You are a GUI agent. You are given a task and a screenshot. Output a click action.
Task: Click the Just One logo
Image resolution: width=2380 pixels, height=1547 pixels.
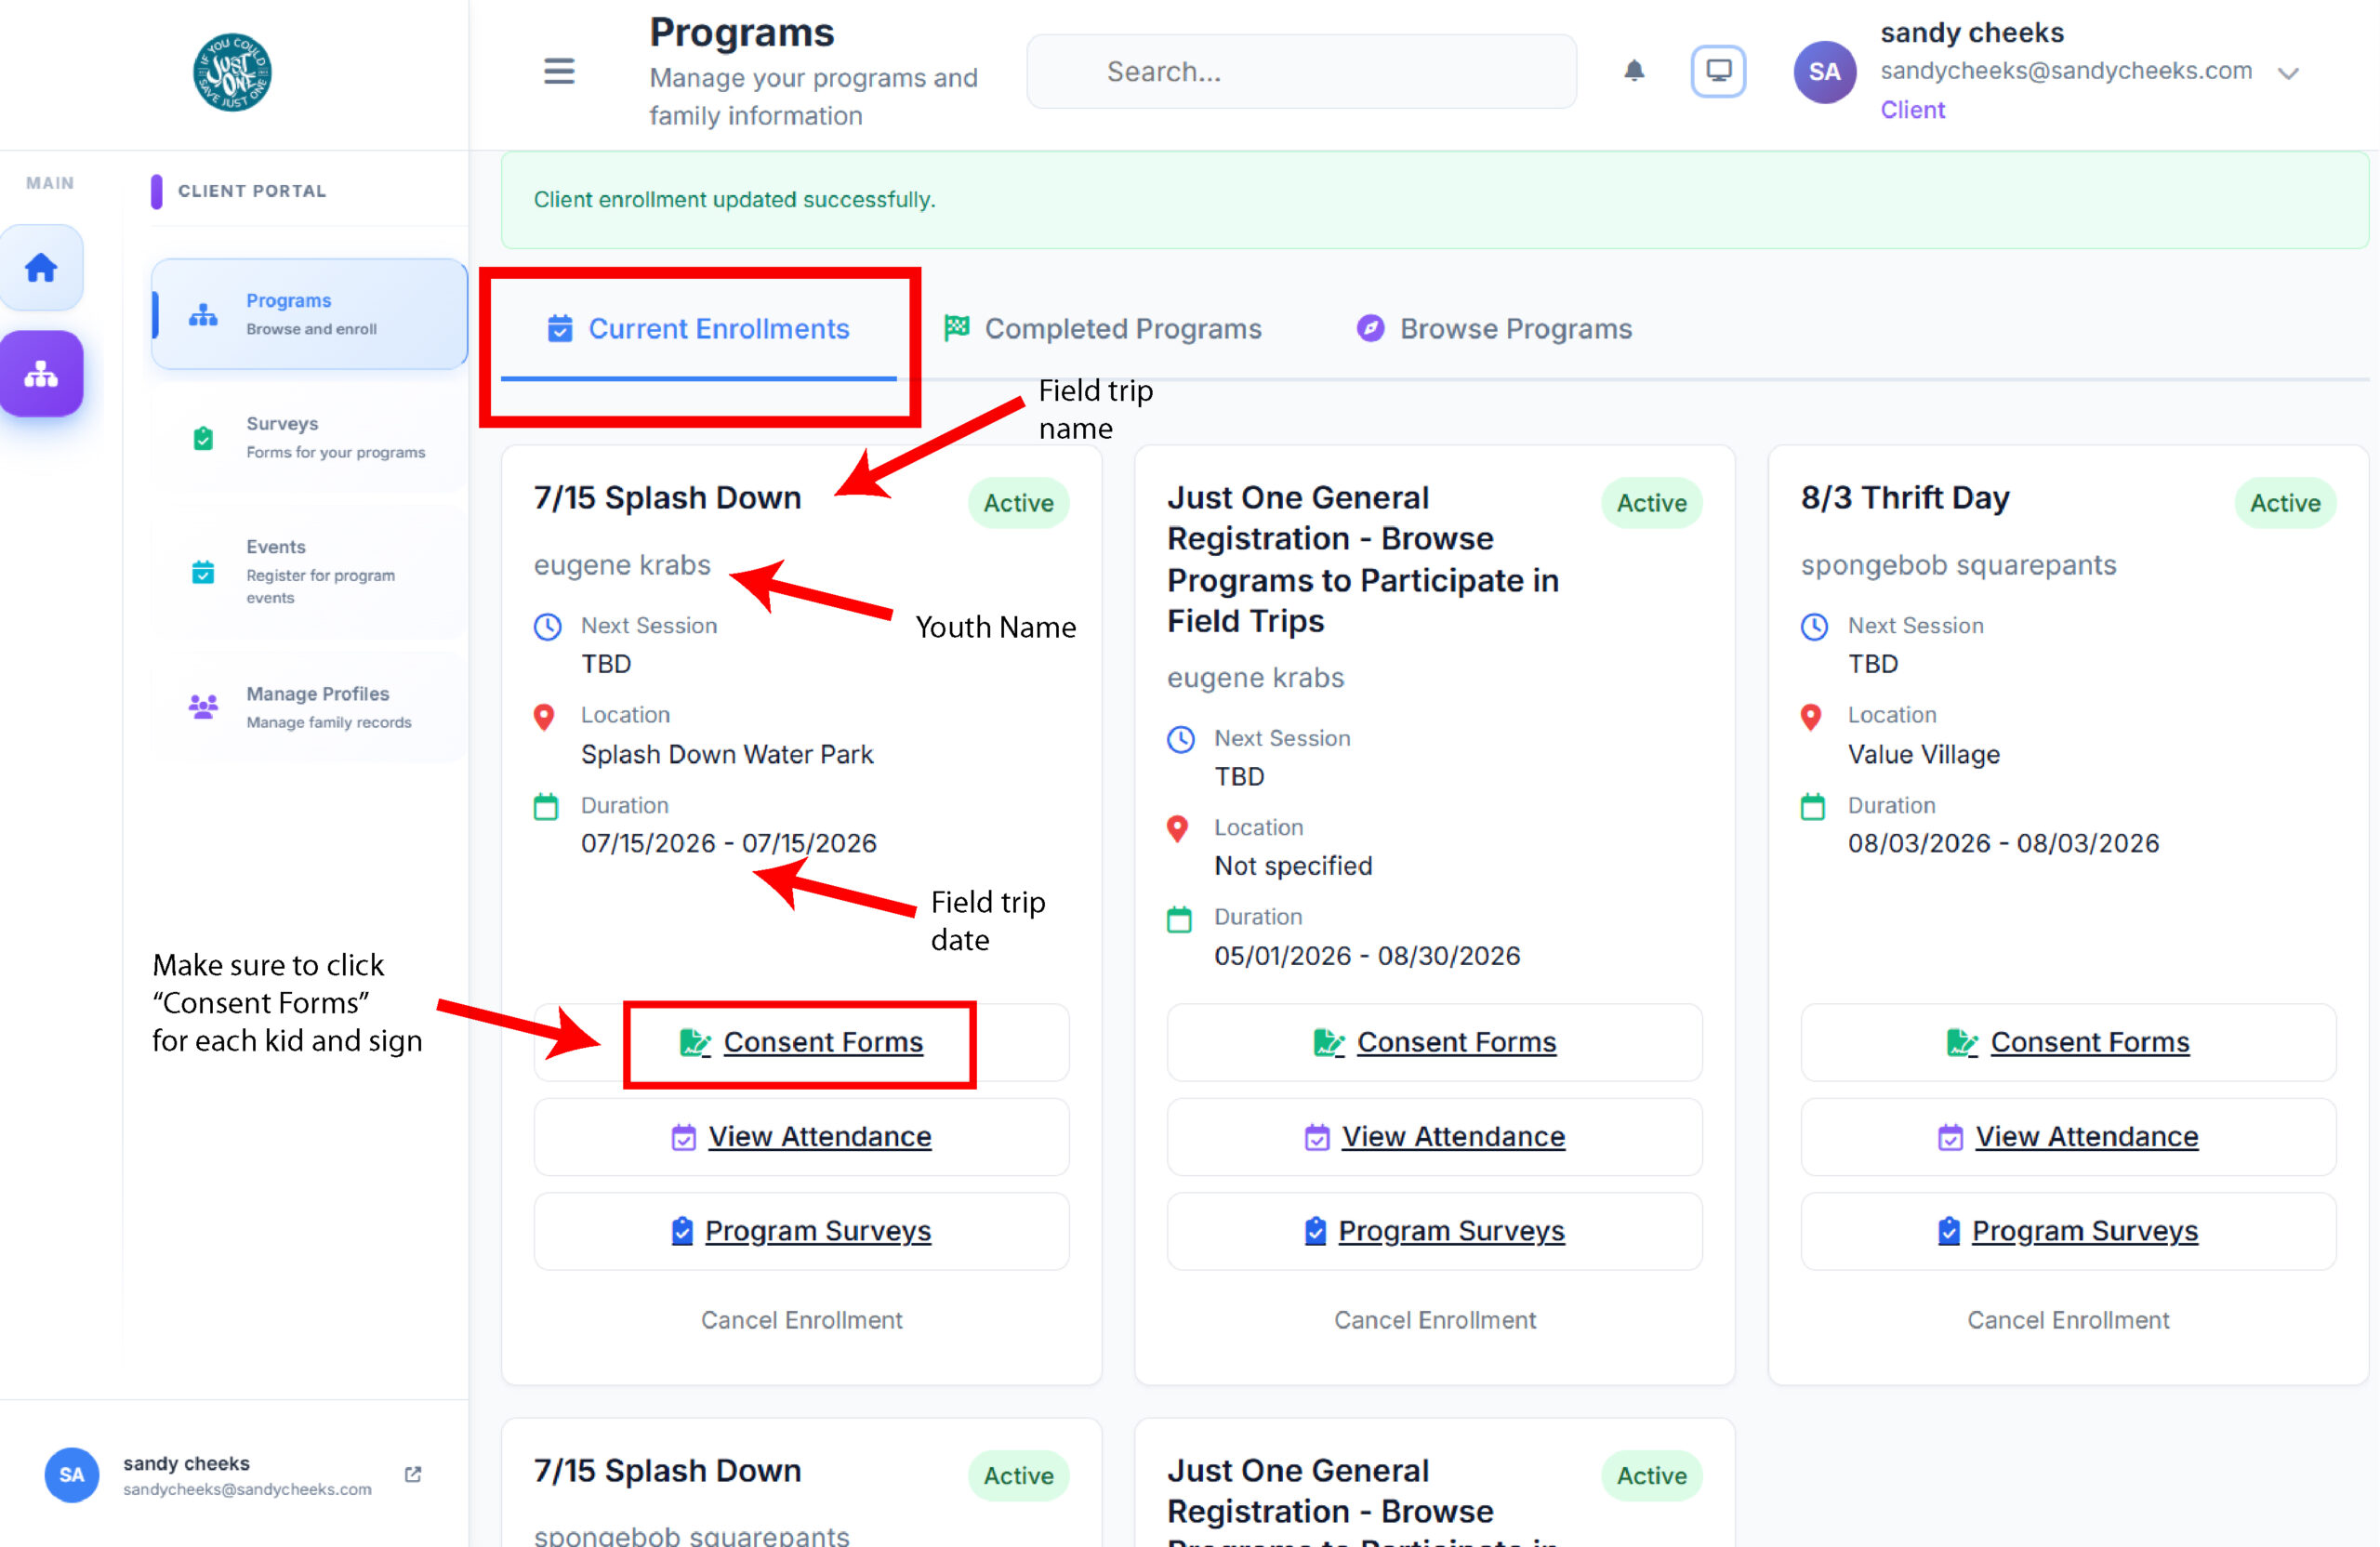tap(232, 72)
